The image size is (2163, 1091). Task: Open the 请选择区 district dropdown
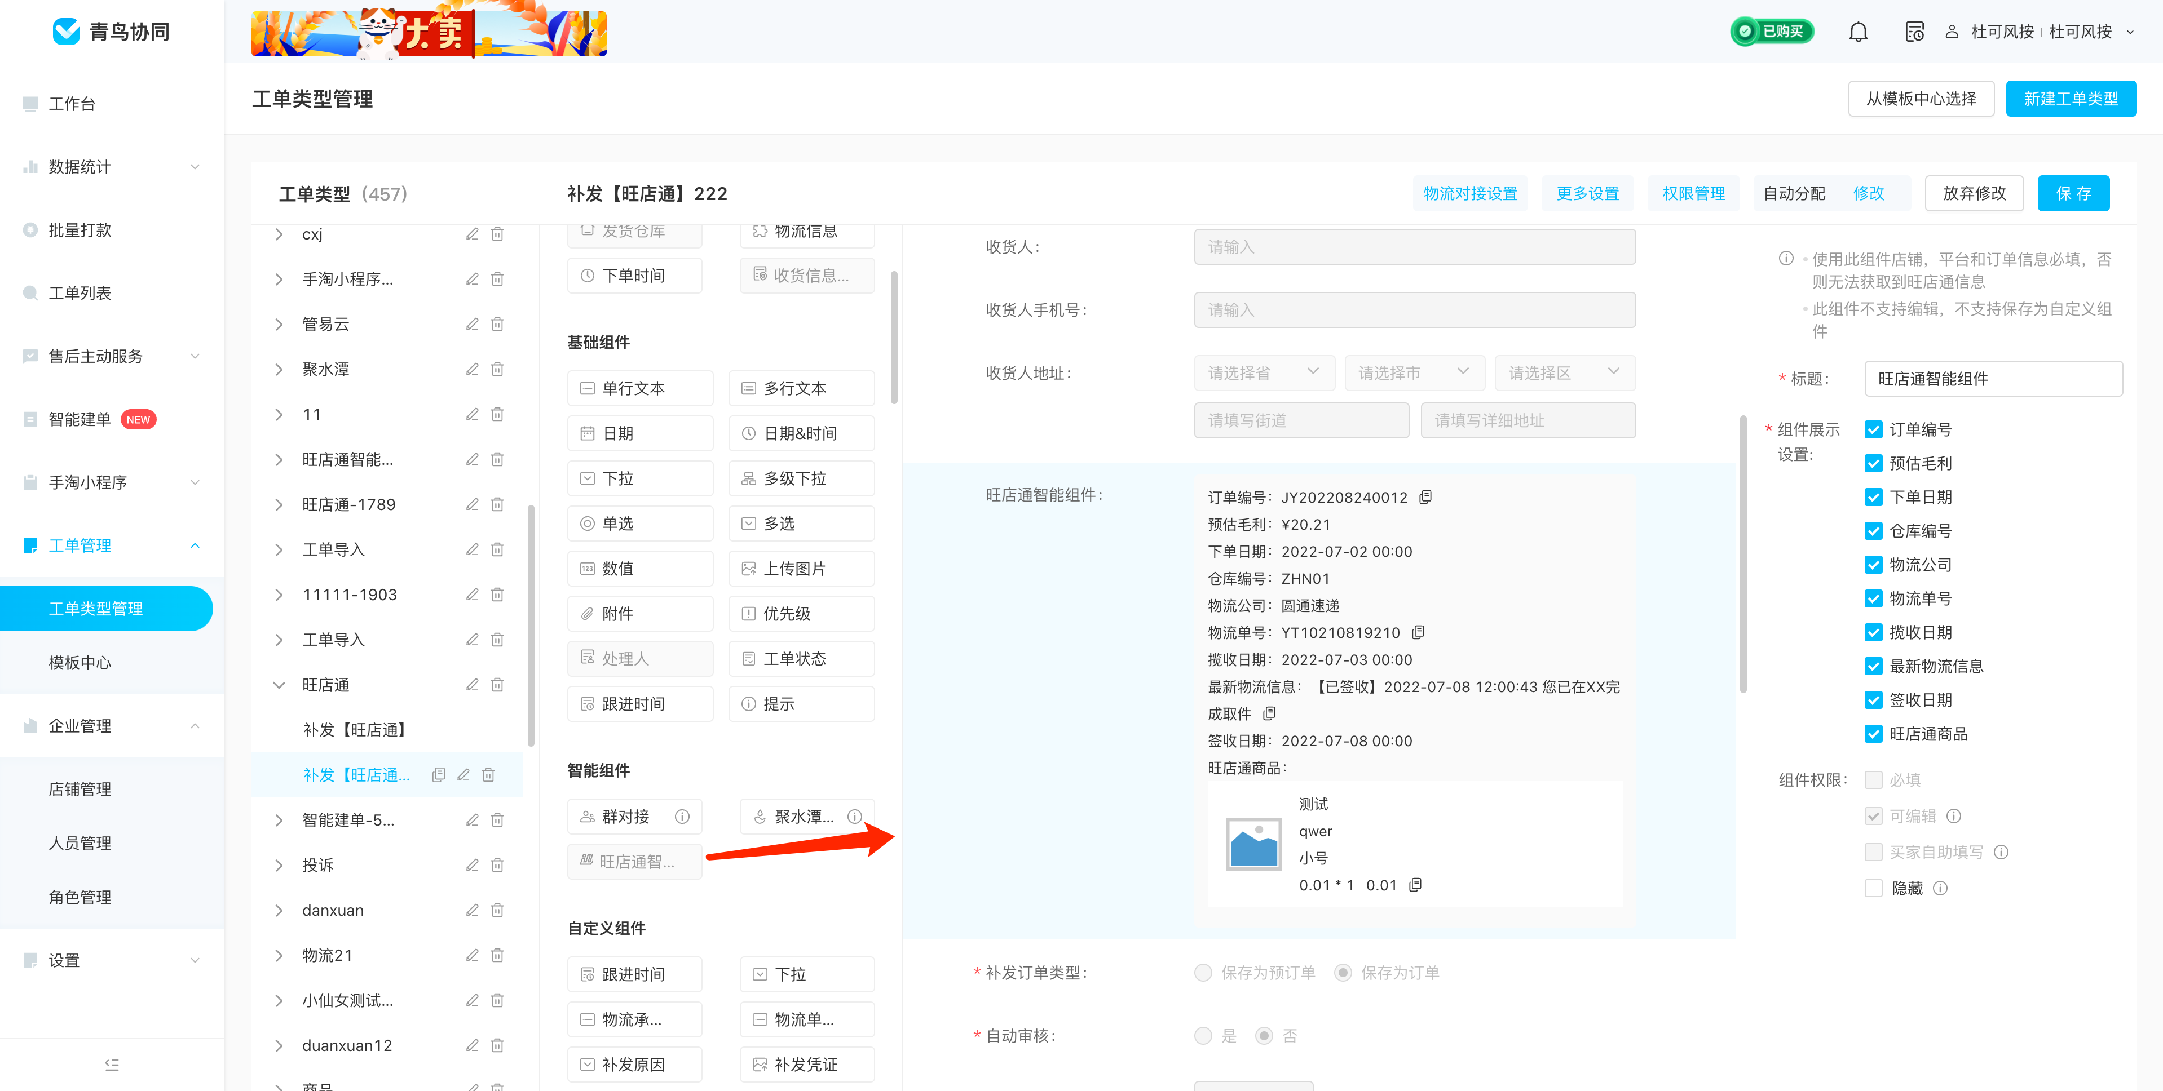tap(1565, 372)
